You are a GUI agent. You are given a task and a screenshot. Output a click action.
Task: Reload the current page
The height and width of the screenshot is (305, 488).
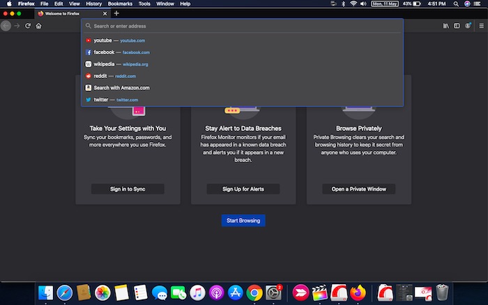(x=28, y=26)
